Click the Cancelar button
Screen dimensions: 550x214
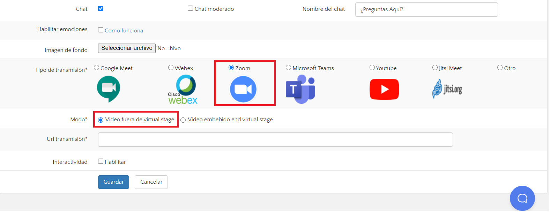[x=151, y=182]
